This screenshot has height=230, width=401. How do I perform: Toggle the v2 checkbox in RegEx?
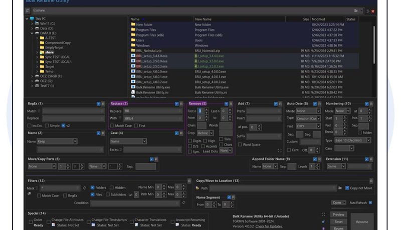pos(64,125)
